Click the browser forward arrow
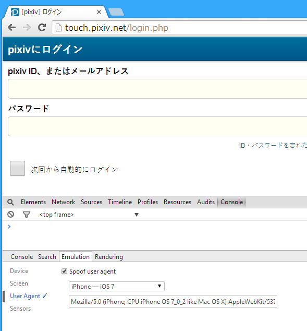Viewport: 307px width, 331px height. (27, 28)
